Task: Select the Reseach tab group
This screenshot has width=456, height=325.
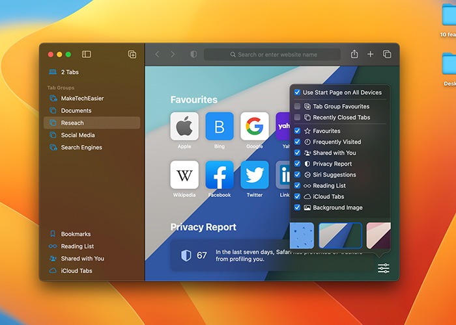Action: coord(92,123)
